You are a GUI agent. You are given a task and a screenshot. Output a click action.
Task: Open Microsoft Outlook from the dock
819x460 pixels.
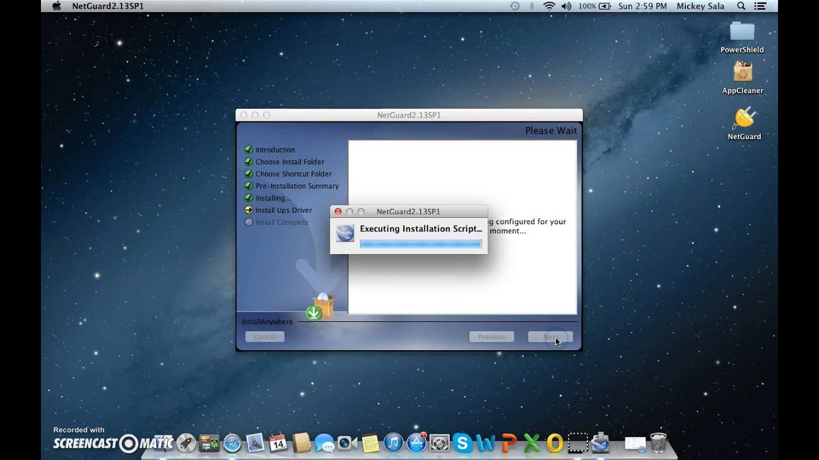[x=555, y=443]
